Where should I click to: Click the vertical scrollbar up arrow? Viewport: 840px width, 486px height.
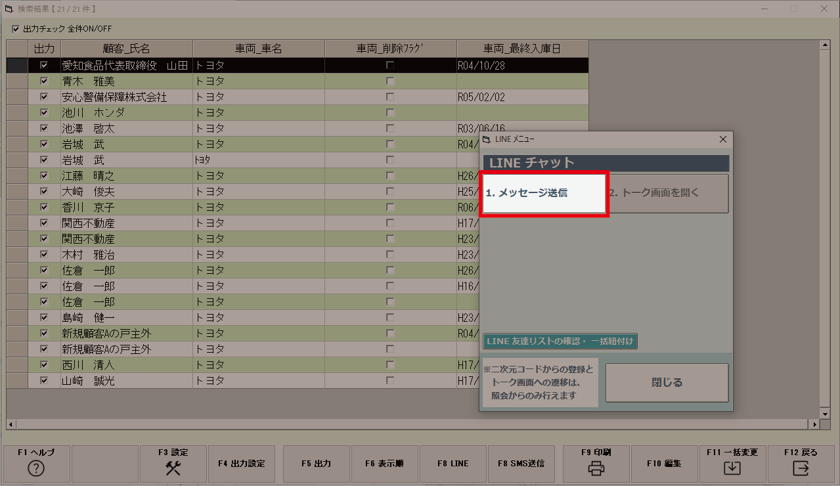pyautogui.click(x=826, y=45)
